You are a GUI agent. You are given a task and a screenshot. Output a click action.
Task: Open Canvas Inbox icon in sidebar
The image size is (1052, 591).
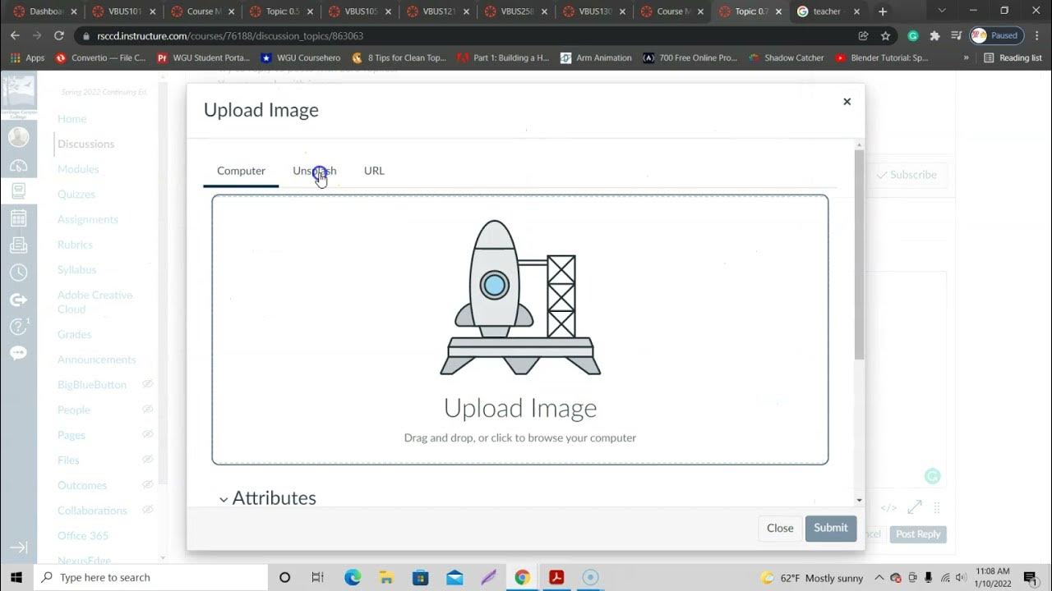coord(18,245)
